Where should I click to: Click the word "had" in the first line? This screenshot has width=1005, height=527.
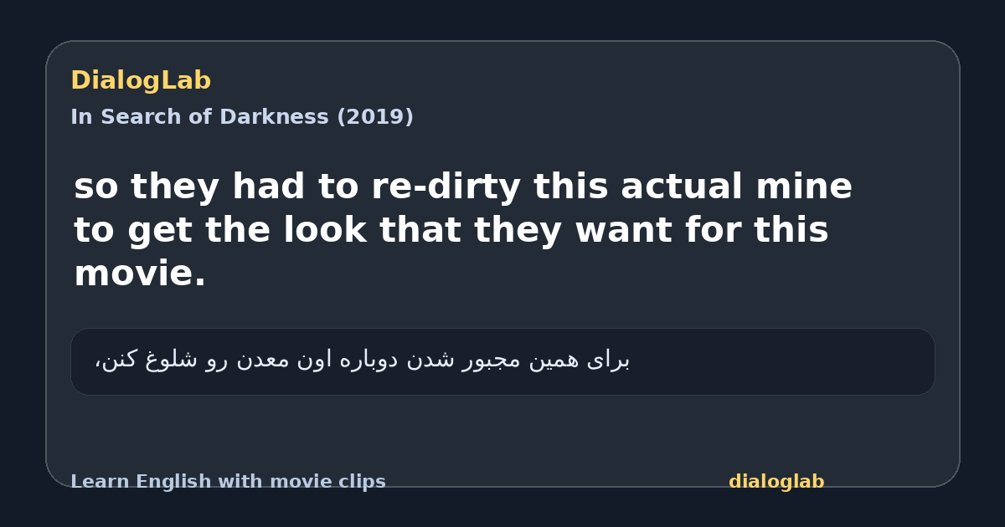click(268, 187)
